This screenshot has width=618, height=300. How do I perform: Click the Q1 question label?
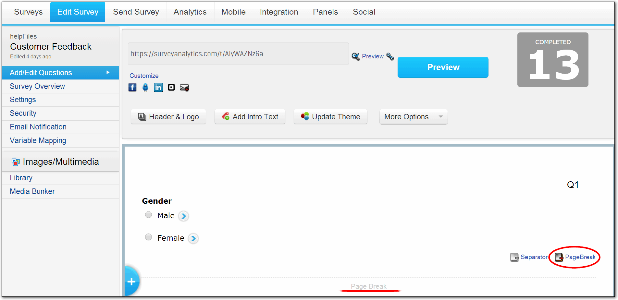point(573,185)
